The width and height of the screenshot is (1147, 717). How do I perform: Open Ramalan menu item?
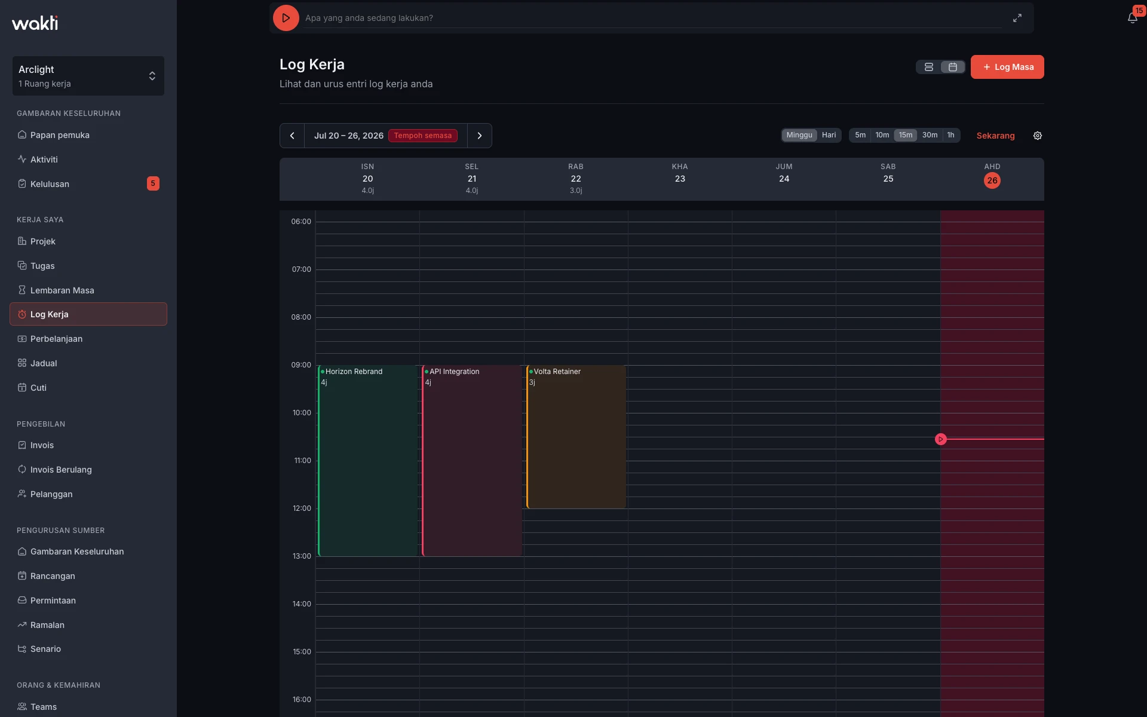point(88,625)
